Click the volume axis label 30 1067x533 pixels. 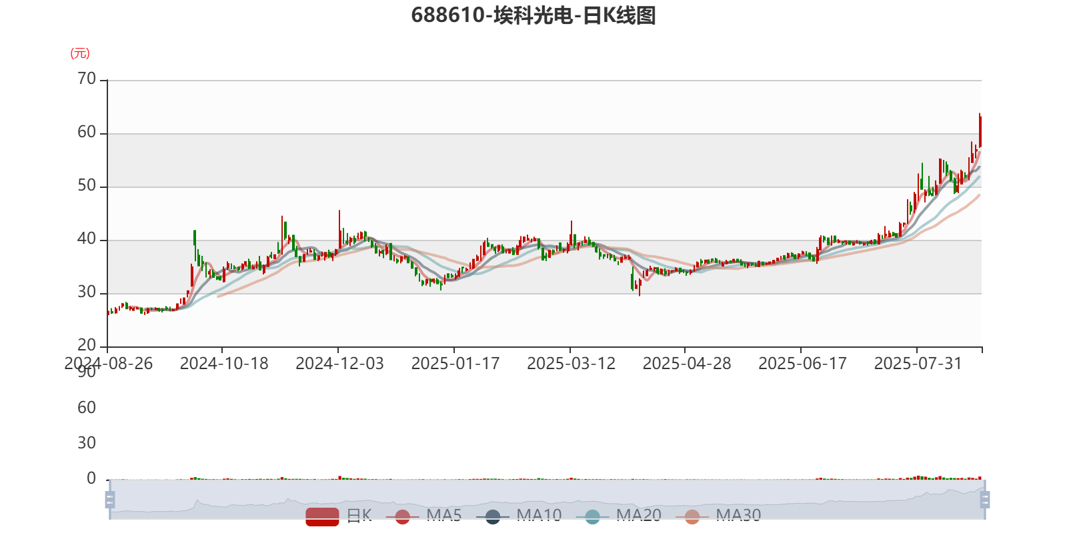click(x=87, y=443)
